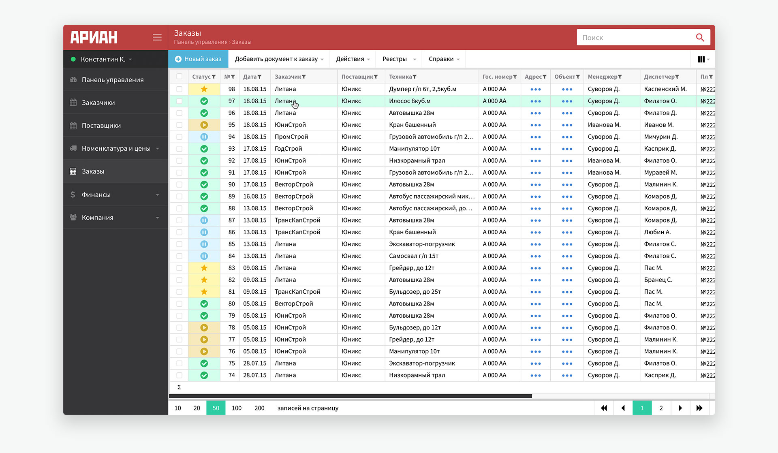Check the checkbox for order 98
The height and width of the screenshot is (453, 778).
pyautogui.click(x=180, y=89)
